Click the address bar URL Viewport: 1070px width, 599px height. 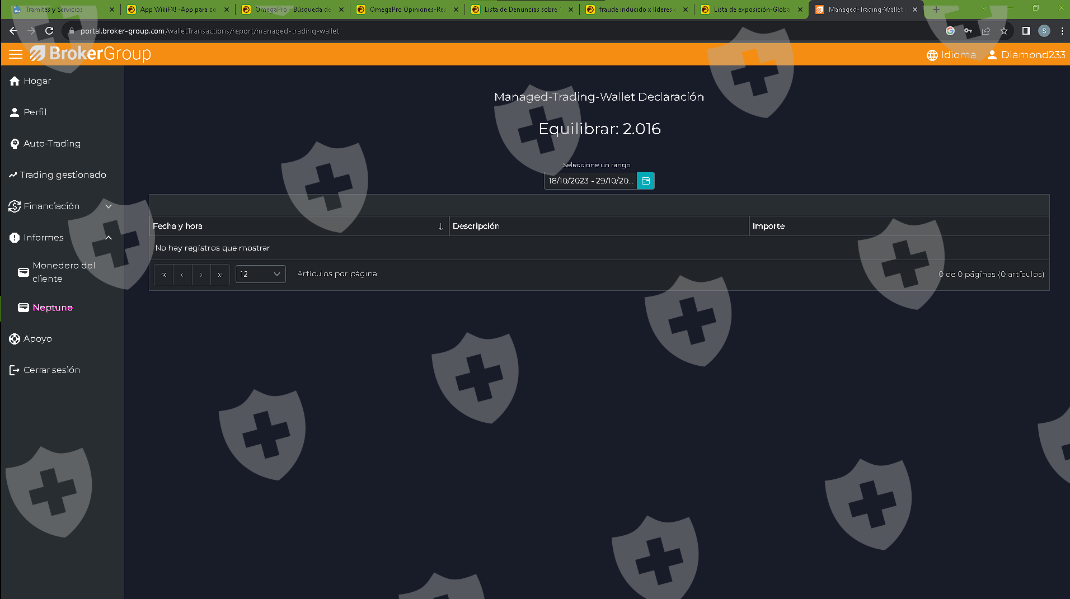pyautogui.click(x=210, y=31)
